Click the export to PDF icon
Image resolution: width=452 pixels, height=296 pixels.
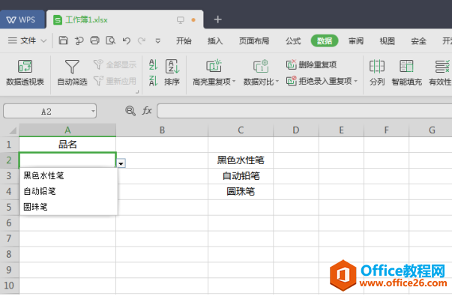[x=79, y=40]
